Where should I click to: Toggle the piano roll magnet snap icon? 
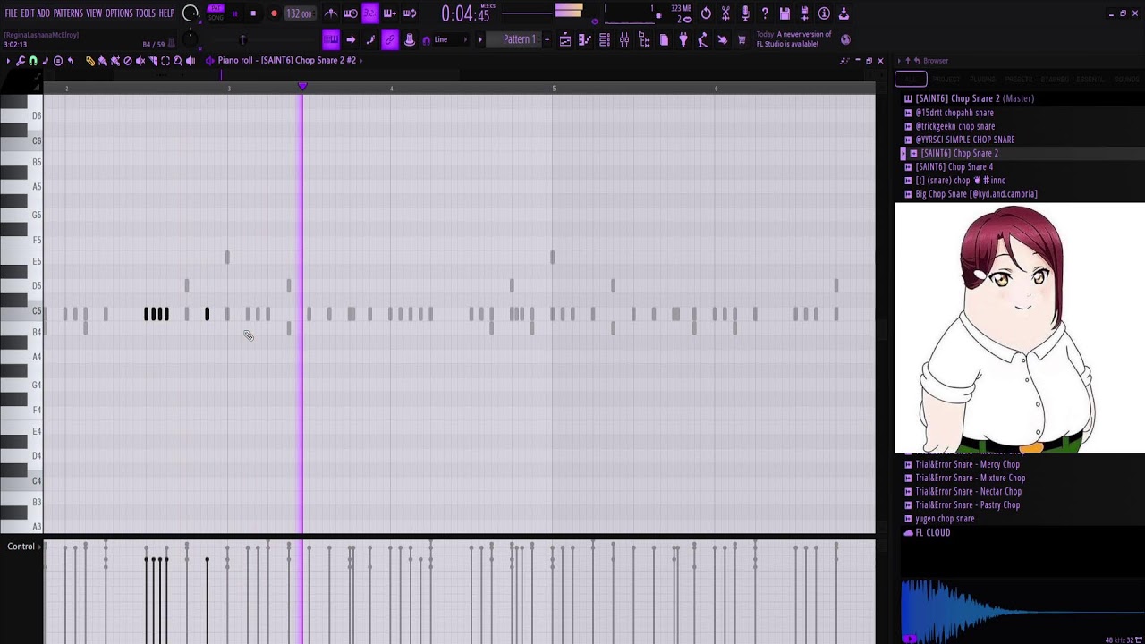pyautogui.click(x=33, y=61)
